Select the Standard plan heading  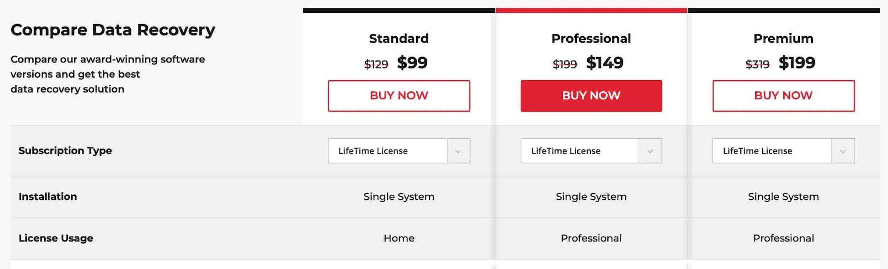(399, 38)
